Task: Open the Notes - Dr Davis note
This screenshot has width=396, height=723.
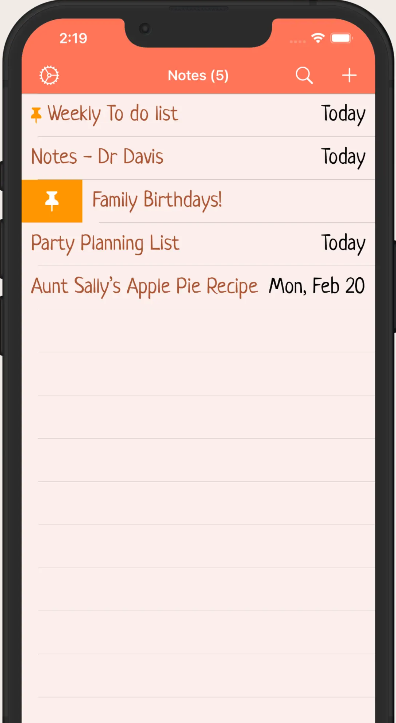Action: pos(97,156)
